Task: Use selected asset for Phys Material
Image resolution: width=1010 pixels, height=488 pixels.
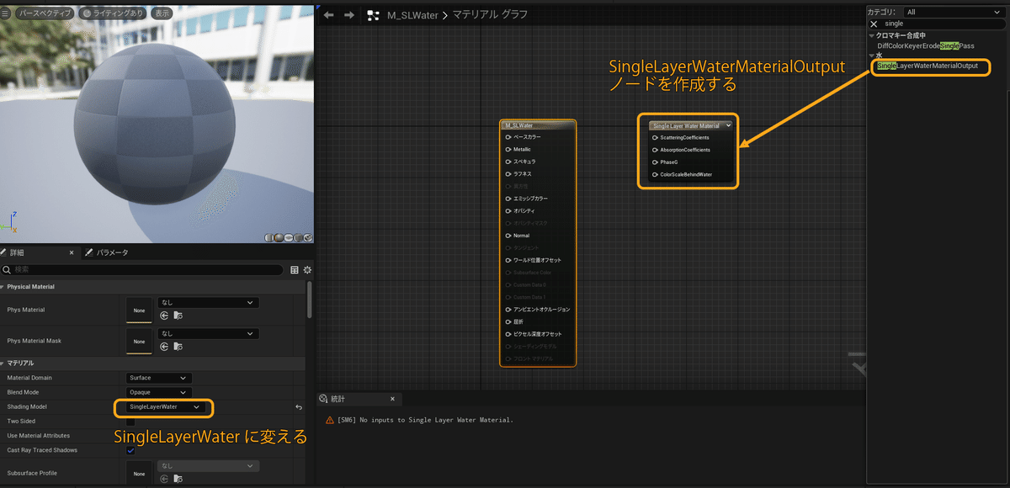Action: (164, 316)
